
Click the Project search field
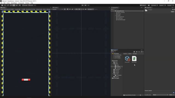tap(124, 52)
